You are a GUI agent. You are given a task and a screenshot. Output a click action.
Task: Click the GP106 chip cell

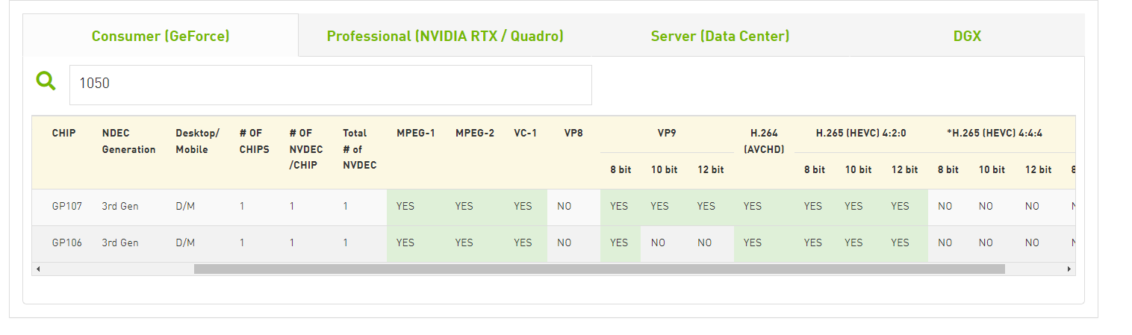pos(67,243)
